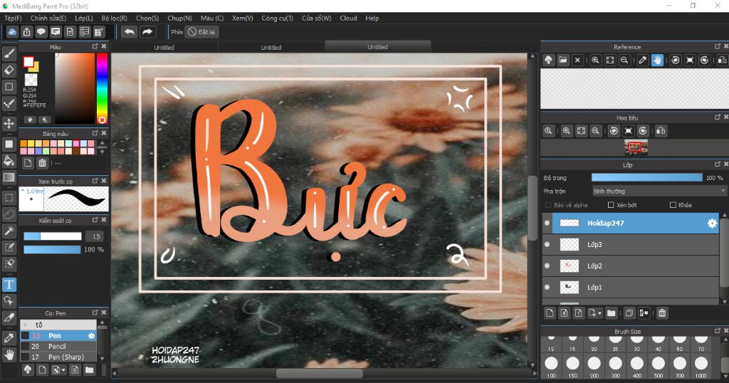Switch to the first Untitled tab

click(x=164, y=48)
